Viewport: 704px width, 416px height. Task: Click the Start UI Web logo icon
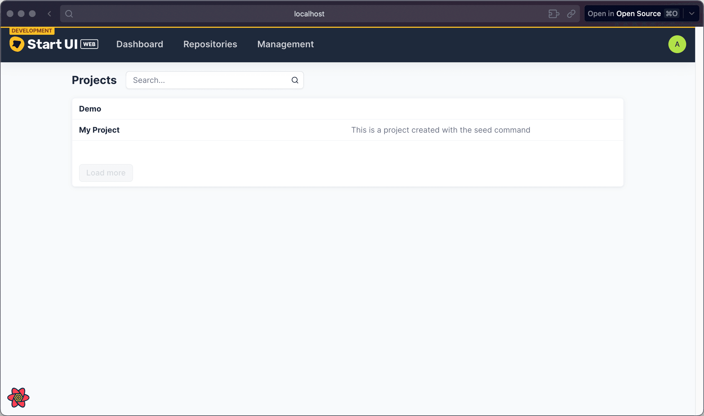[x=17, y=44]
